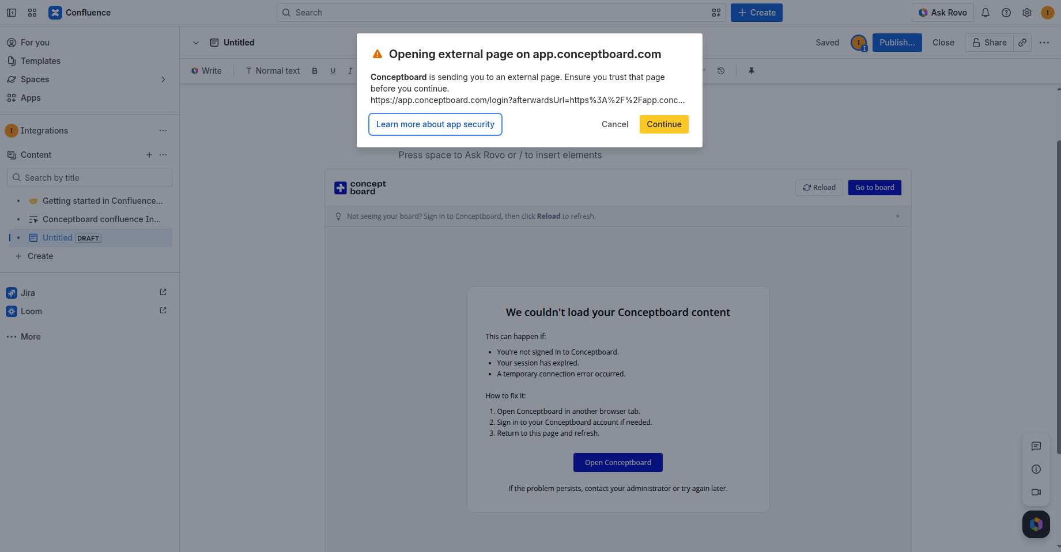Click Open Conceptboard button
Viewport: 1061px width, 552px height.
coord(618,463)
